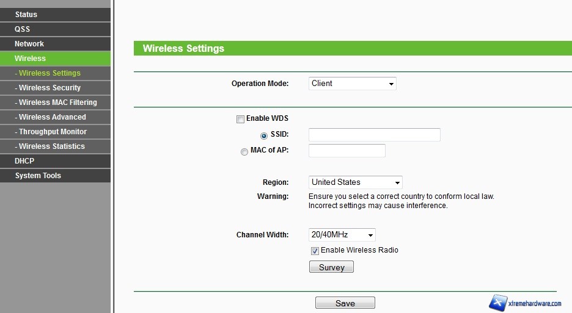Open the Channel Width dropdown
This screenshot has width=572, height=313.
342,235
